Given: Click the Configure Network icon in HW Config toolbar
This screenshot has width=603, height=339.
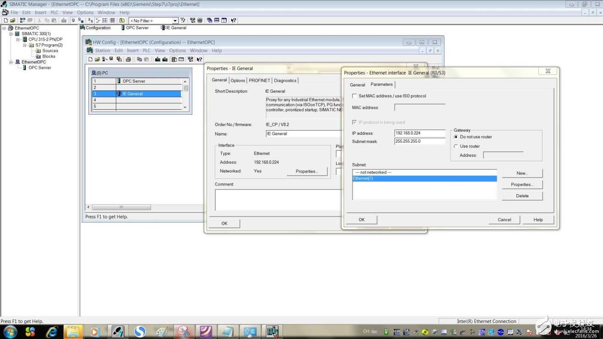Looking at the screenshot, I should (190, 59).
